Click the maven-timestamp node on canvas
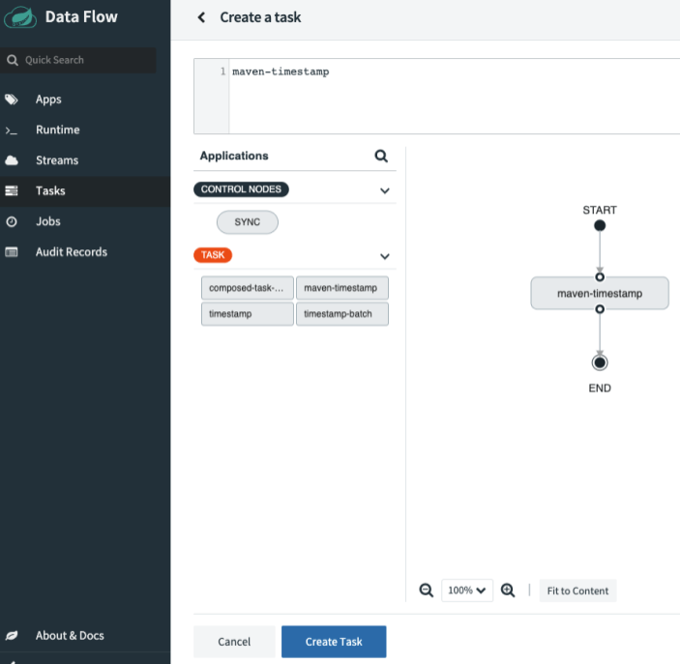680x664 pixels. [600, 294]
